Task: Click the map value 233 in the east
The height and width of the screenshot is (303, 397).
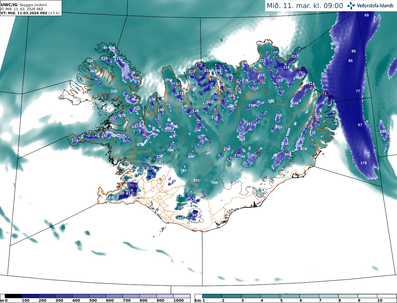Action: tap(312, 133)
